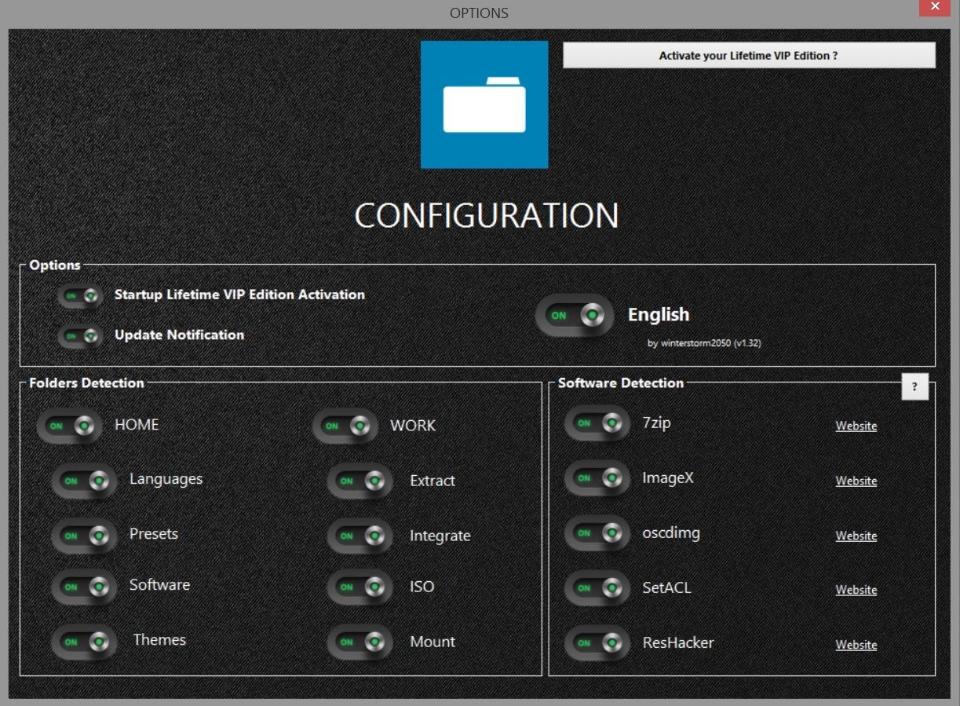Visit the oscdimg Website link
This screenshot has height=706, width=960.
(x=856, y=536)
